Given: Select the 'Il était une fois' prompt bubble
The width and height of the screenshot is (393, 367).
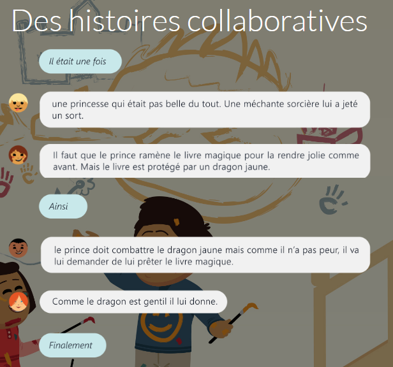Looking at the screenshot, I should (80, 61).
